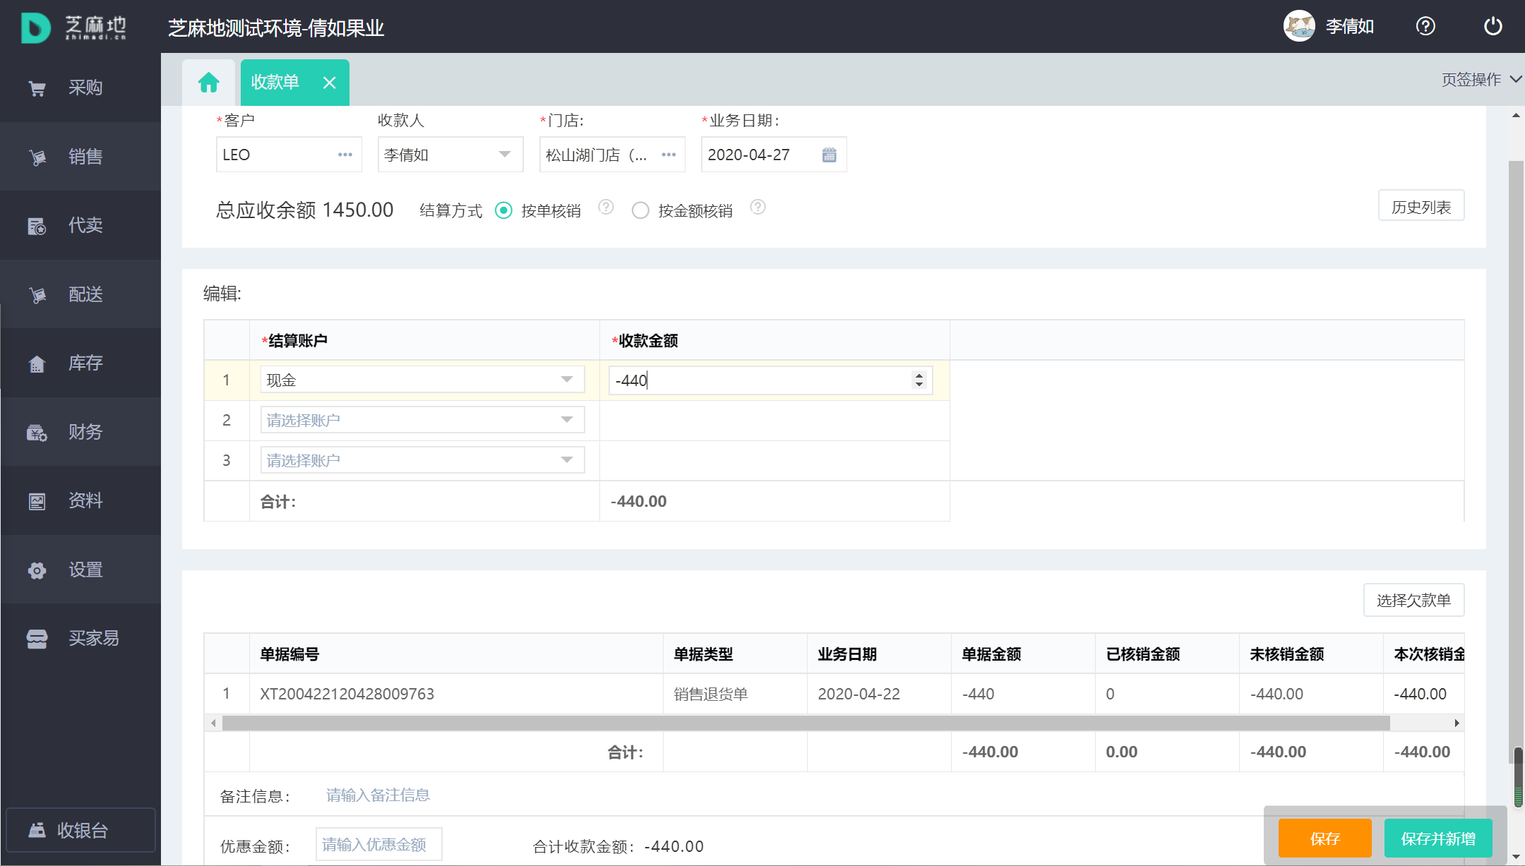Click the power logout icon
The height and width of the screenshot is (866, 1525).
1493,27
